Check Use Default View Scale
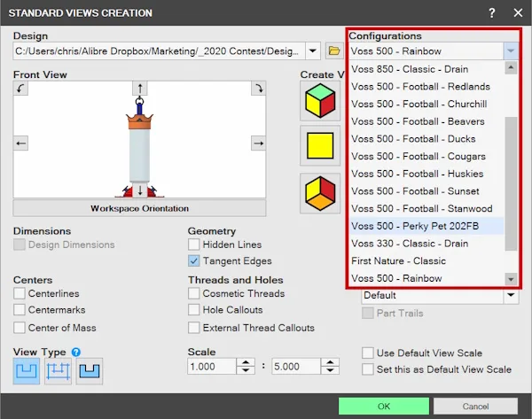Viewport: 532px width, 419px height. point(368,353)
